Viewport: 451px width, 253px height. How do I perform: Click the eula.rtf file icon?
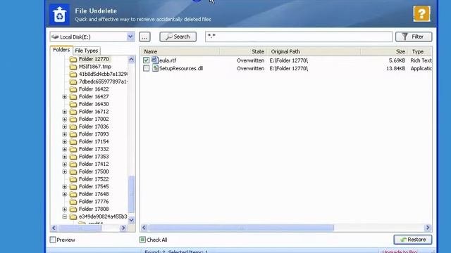155,60
